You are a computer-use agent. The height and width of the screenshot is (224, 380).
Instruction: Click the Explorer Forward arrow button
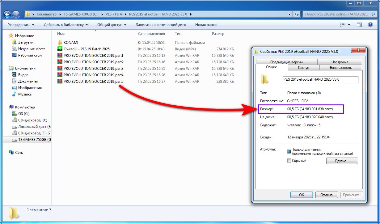pos(16,14)
